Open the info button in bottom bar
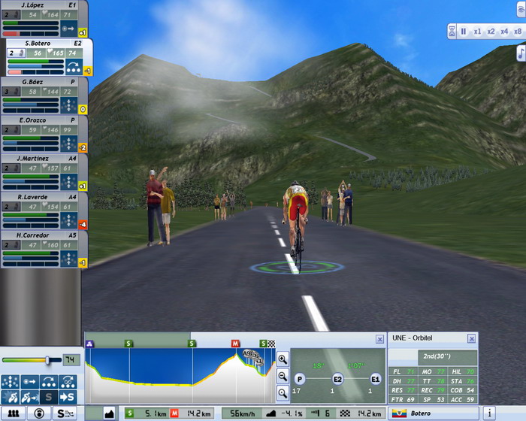This screenshot has height=421, width=526. click(x=489, y=413)
